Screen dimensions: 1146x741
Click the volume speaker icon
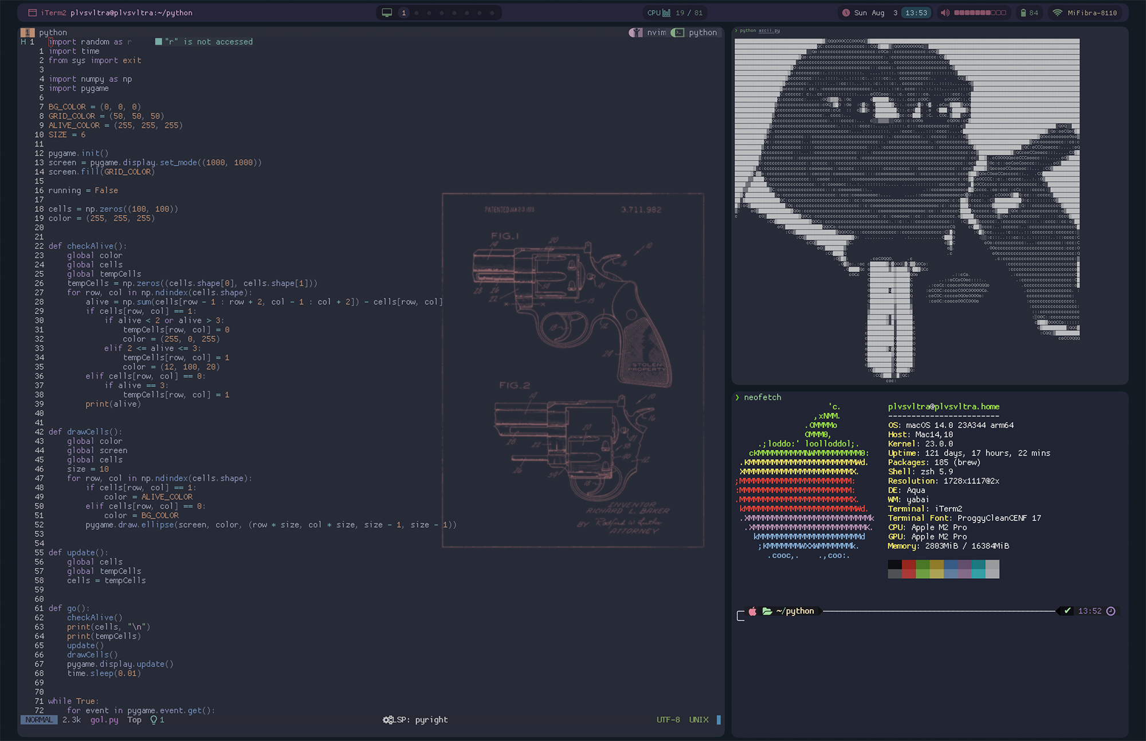tap(945, 13)
